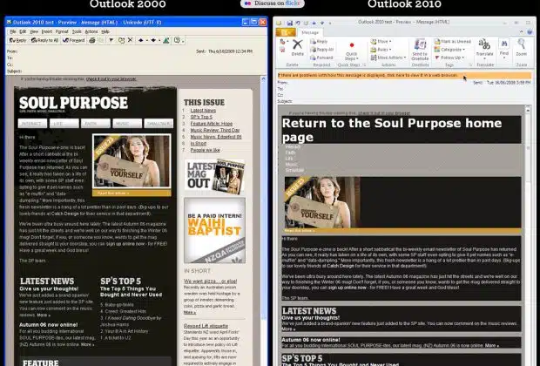Image resolution: width=540 pixels, height=366 pixels.
Task: Minimize the ribbon using the caret in Outlook 2010
Action: pyautogui.click(x=522, y=32)
